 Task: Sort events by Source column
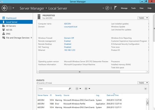pyautogui.click(x=66, y=95)
